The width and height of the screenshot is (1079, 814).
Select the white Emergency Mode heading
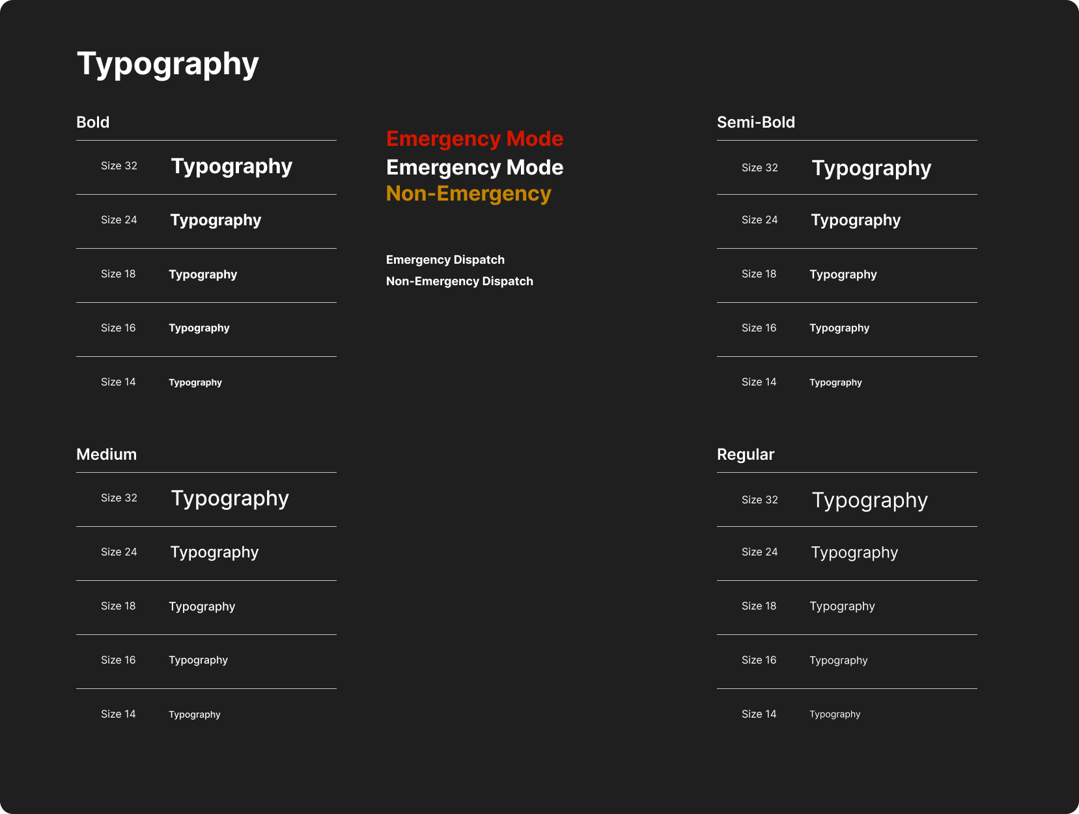(475, 167)
